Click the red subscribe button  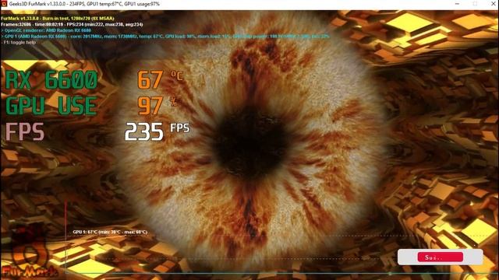point(440,257)
